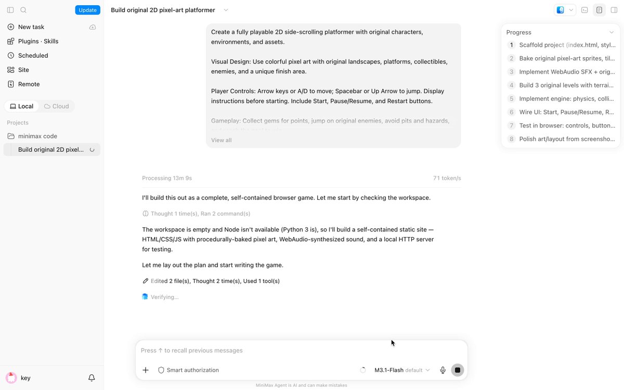This screenshot has height=390, width=624.
Task: Toggle the right sidebar panel icon
Action: click(614, 10)
